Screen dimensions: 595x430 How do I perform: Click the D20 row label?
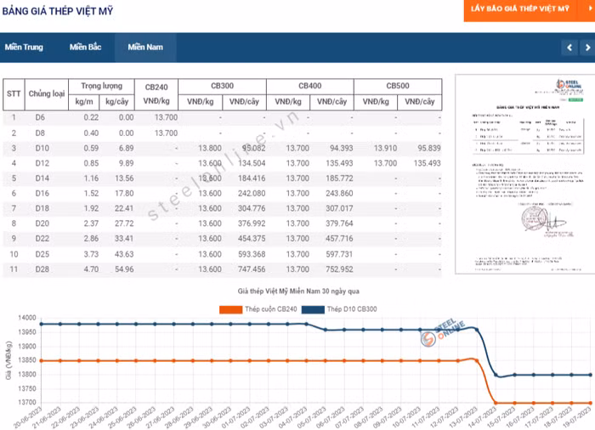(42, 223)
